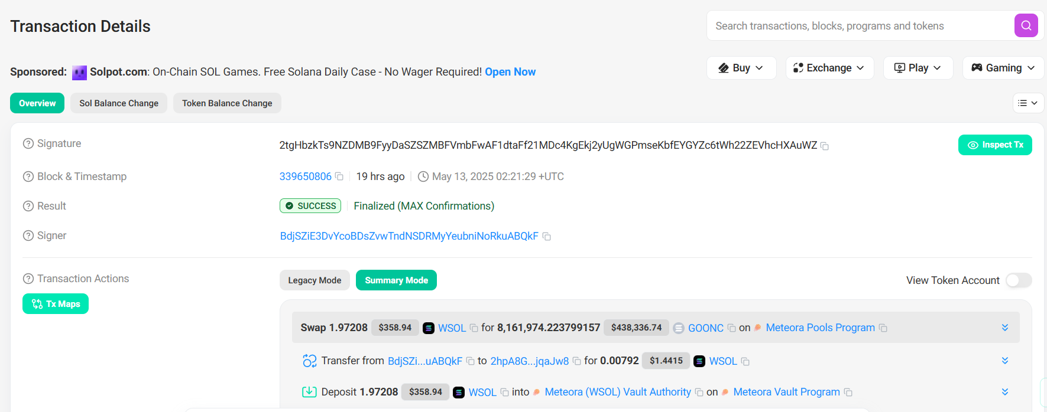
Task: Click help icon next to Transaction Actions
Action: pos(28,279)
